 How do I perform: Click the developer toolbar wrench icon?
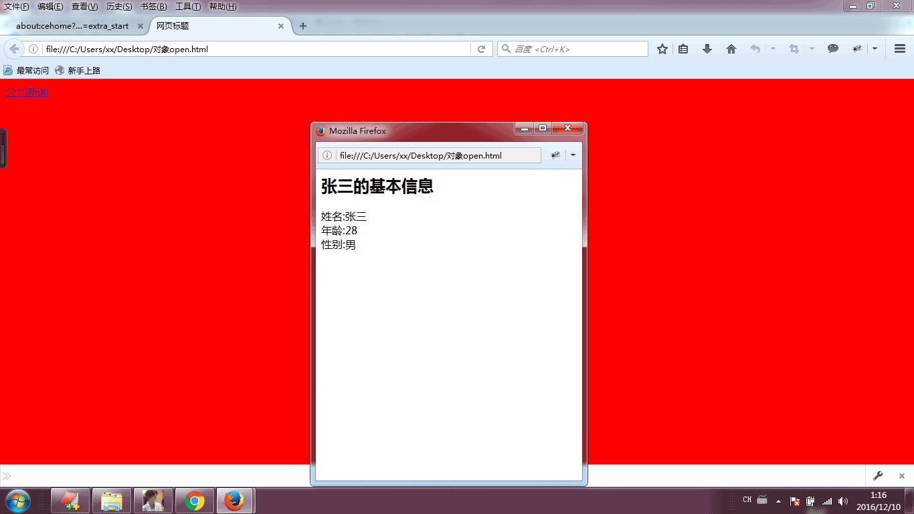click(x=878, y=476)
